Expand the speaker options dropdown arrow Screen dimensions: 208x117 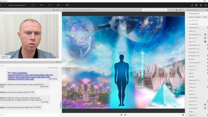coord(44,5)
